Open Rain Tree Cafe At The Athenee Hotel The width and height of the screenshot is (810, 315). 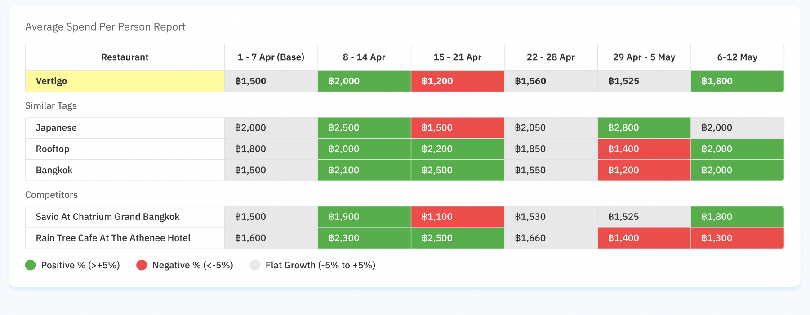pyautogui.click(x=113, y=238)
